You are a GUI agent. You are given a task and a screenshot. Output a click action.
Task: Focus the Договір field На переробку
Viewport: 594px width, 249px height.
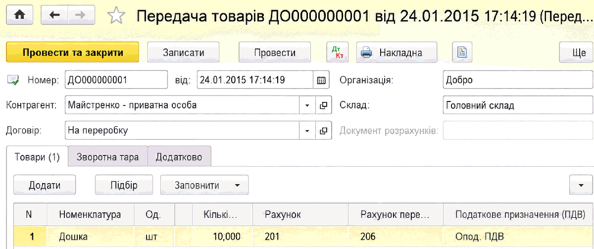(182, 131)
